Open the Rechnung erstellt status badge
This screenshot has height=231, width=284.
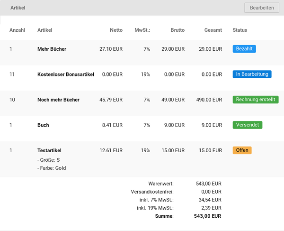pyautogui.click(x=256, y=100)
